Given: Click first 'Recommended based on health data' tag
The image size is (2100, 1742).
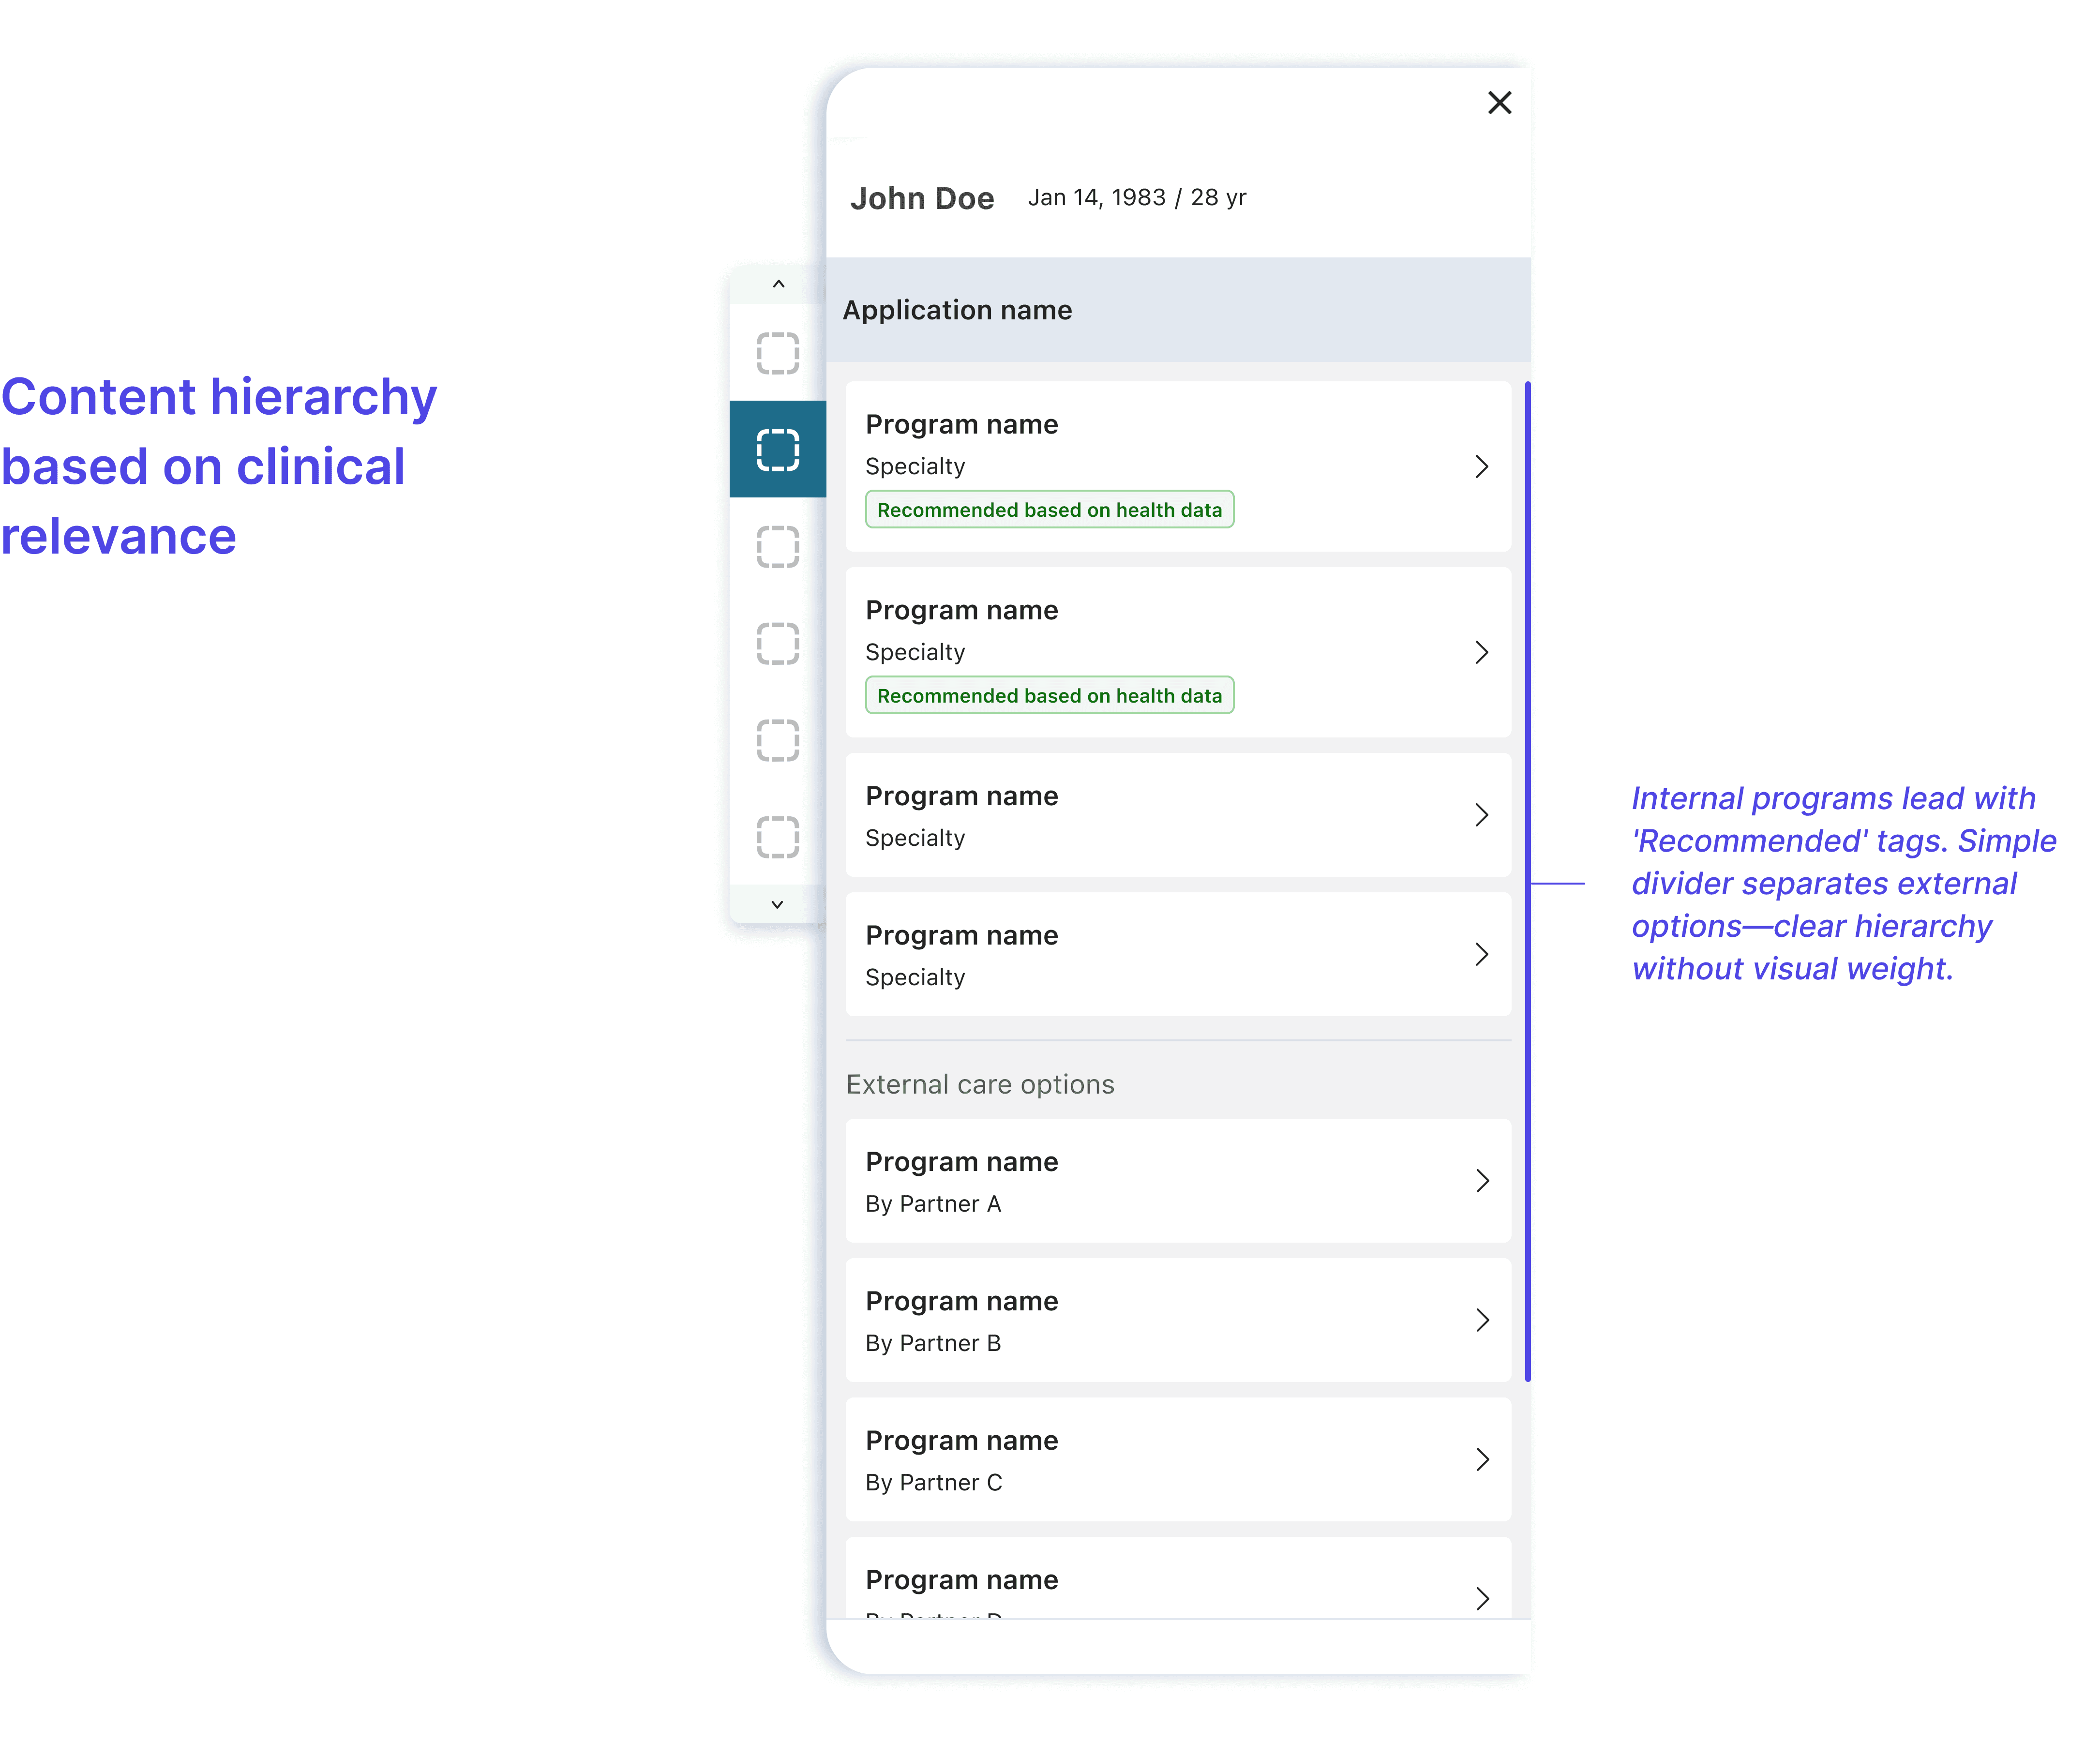Looking at the screenshot, I should click(1049, 510).
